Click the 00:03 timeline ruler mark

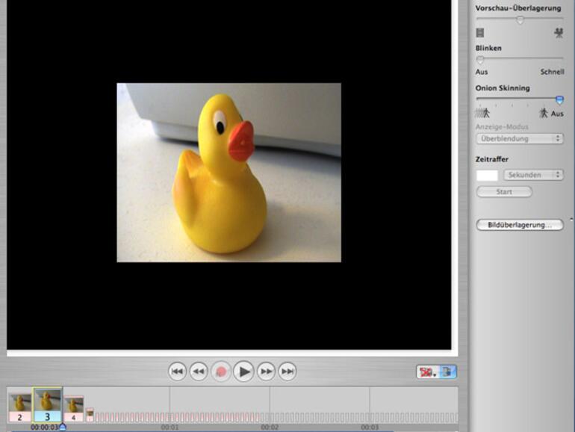click(x=370, y=428)
